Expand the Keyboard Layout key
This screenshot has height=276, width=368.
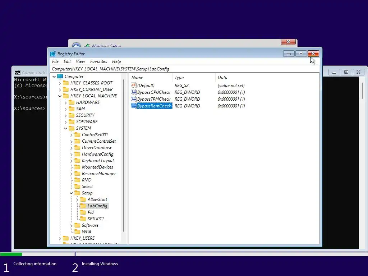72,161
